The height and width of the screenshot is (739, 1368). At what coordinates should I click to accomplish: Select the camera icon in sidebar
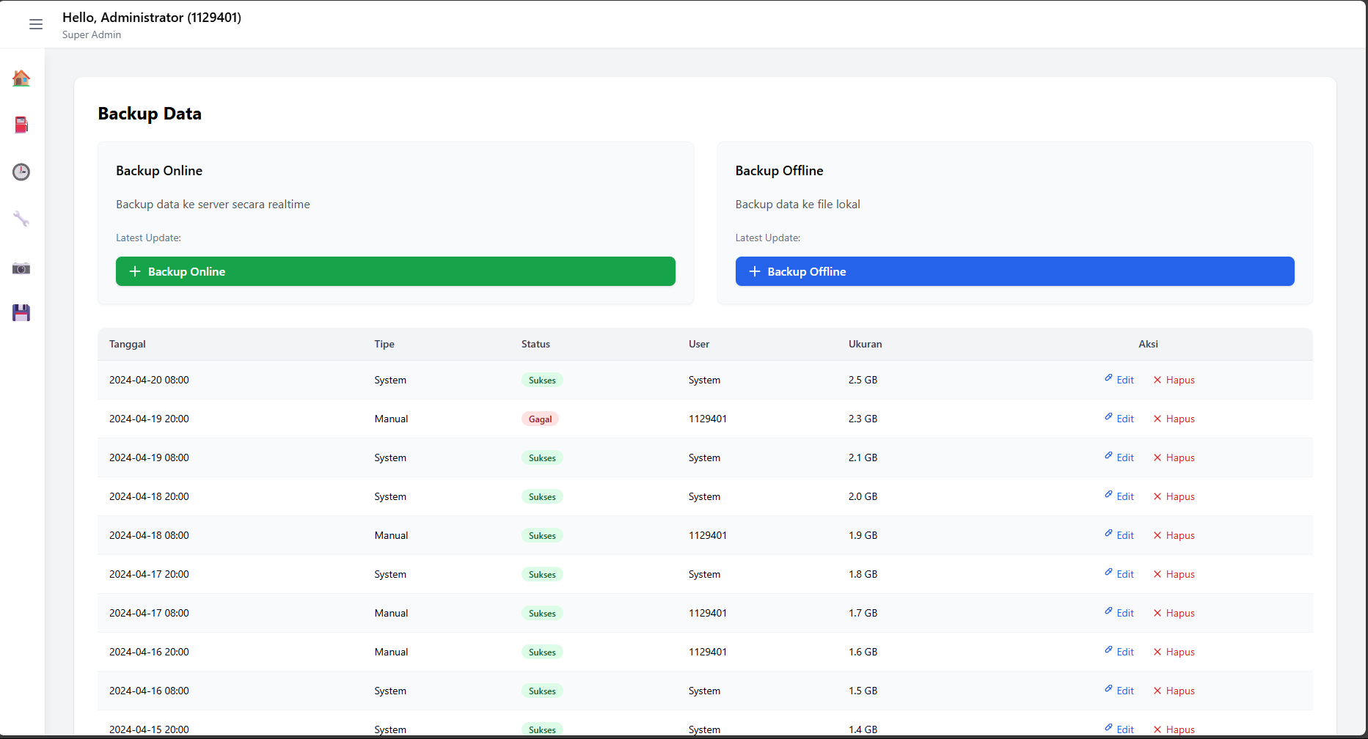pyautogui.click(x=21, y=268)
